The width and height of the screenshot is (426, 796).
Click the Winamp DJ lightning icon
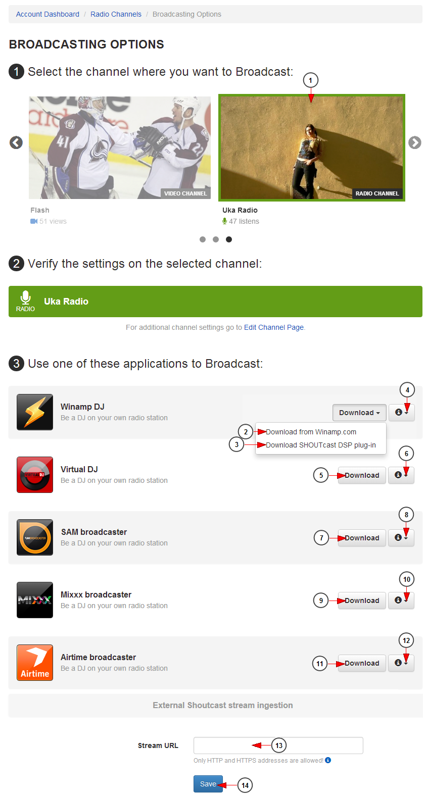click(x=35, y=412)
